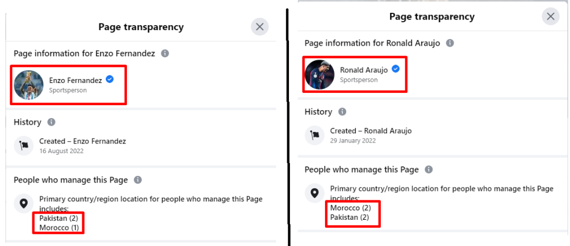
Task: Open info icon next to left History heading
Action: point(51,122)
